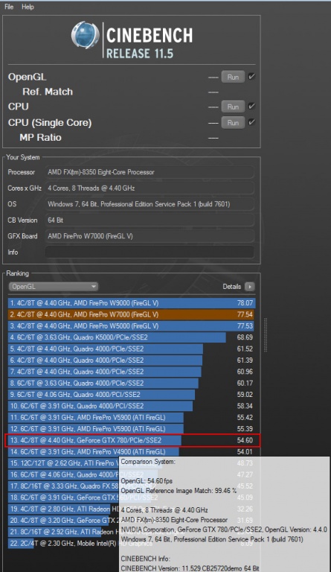The width and height of the screenshot is (331, 572).
Task: Select ranking row 15 12C/12T ATI FirePro
Action: 63,463
